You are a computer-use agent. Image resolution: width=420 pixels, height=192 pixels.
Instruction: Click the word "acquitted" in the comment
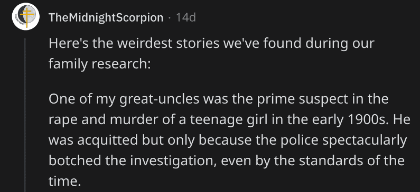[108, 140]
